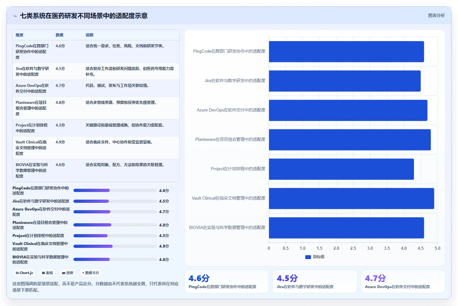Click the Vault Clinical progress bar 4.9分
458x306 pixels.
(x=115, y=246)
